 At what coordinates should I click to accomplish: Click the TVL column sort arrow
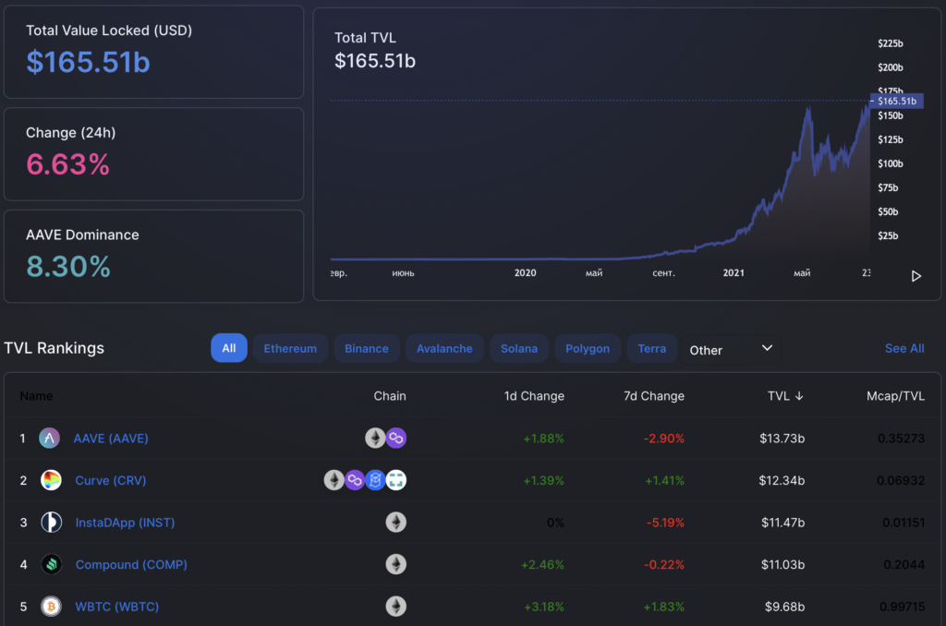click(800, 395)
